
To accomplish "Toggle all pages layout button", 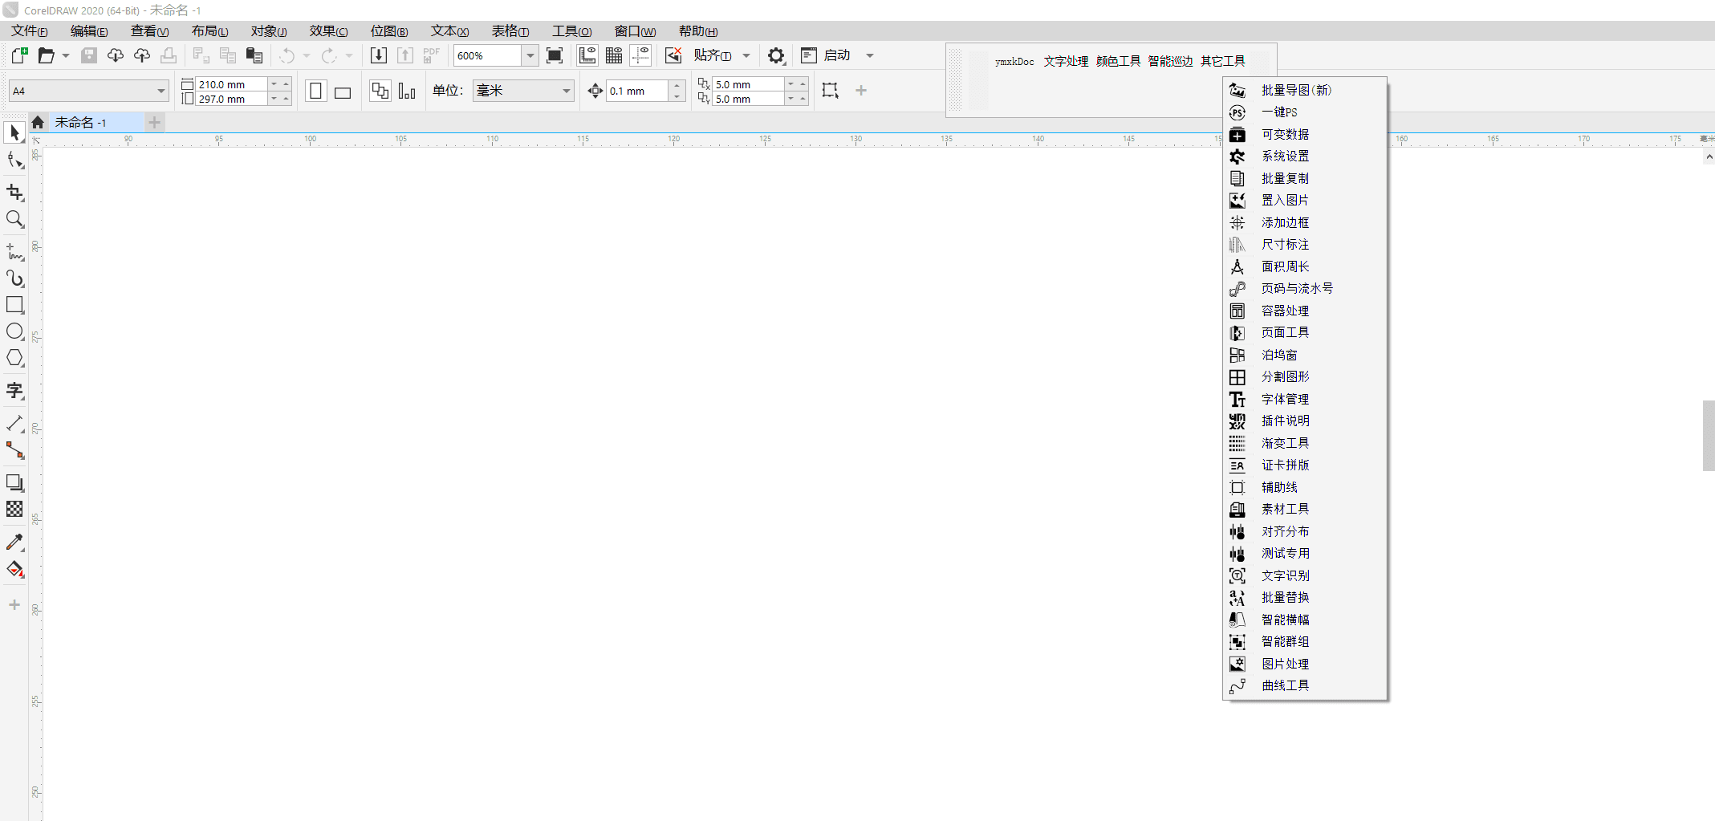I will pos(380,91).
